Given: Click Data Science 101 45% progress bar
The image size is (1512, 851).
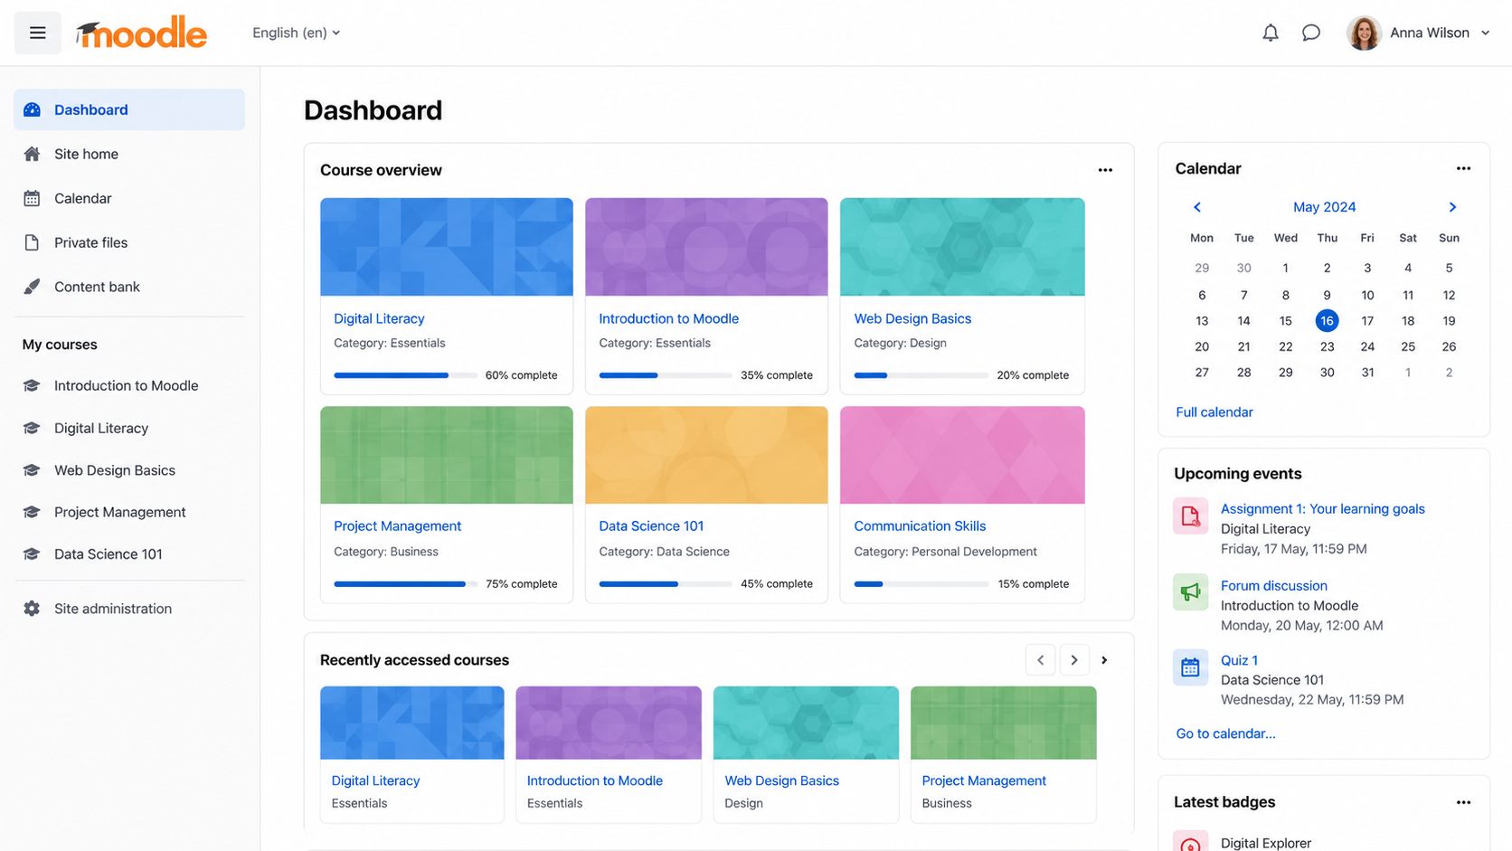Looking at the screenshot, I should coord(665,584).
